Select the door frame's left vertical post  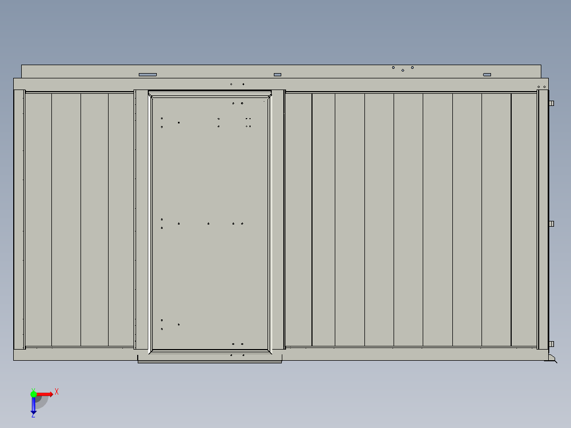coord(141,220)
